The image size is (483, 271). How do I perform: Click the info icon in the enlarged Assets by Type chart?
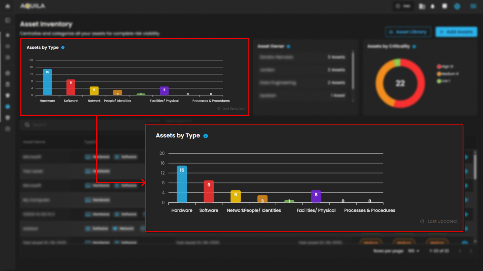(x=206, y=136)
